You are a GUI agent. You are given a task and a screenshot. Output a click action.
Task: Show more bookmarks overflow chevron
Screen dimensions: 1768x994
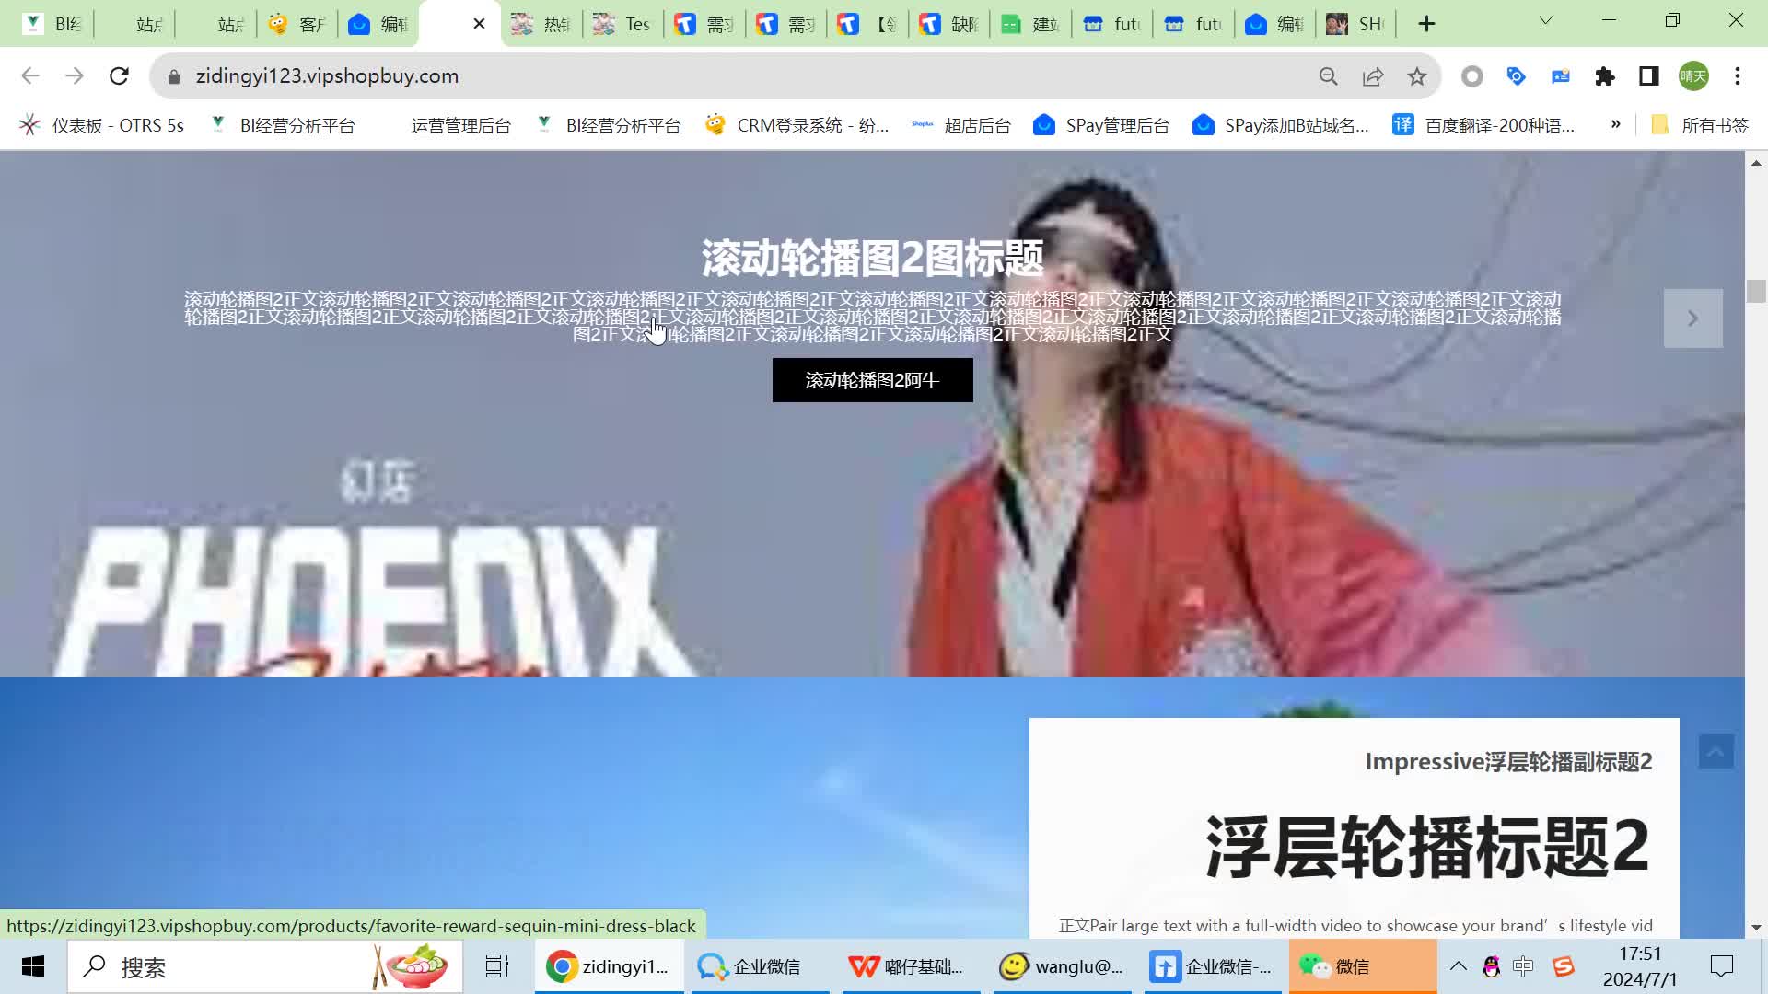[1615, 124]
